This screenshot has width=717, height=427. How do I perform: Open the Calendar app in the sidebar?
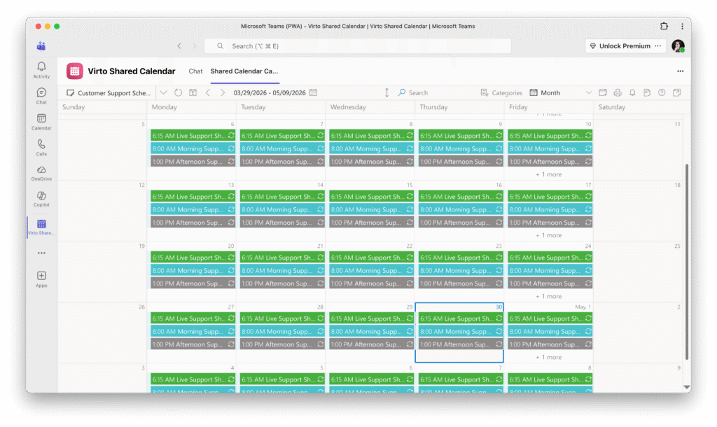tap(41, 122)
